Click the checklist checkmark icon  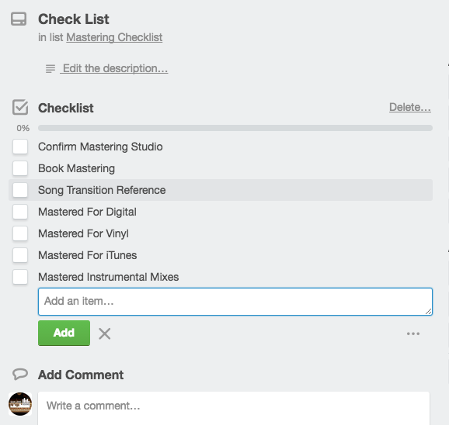tap(20, 107)
